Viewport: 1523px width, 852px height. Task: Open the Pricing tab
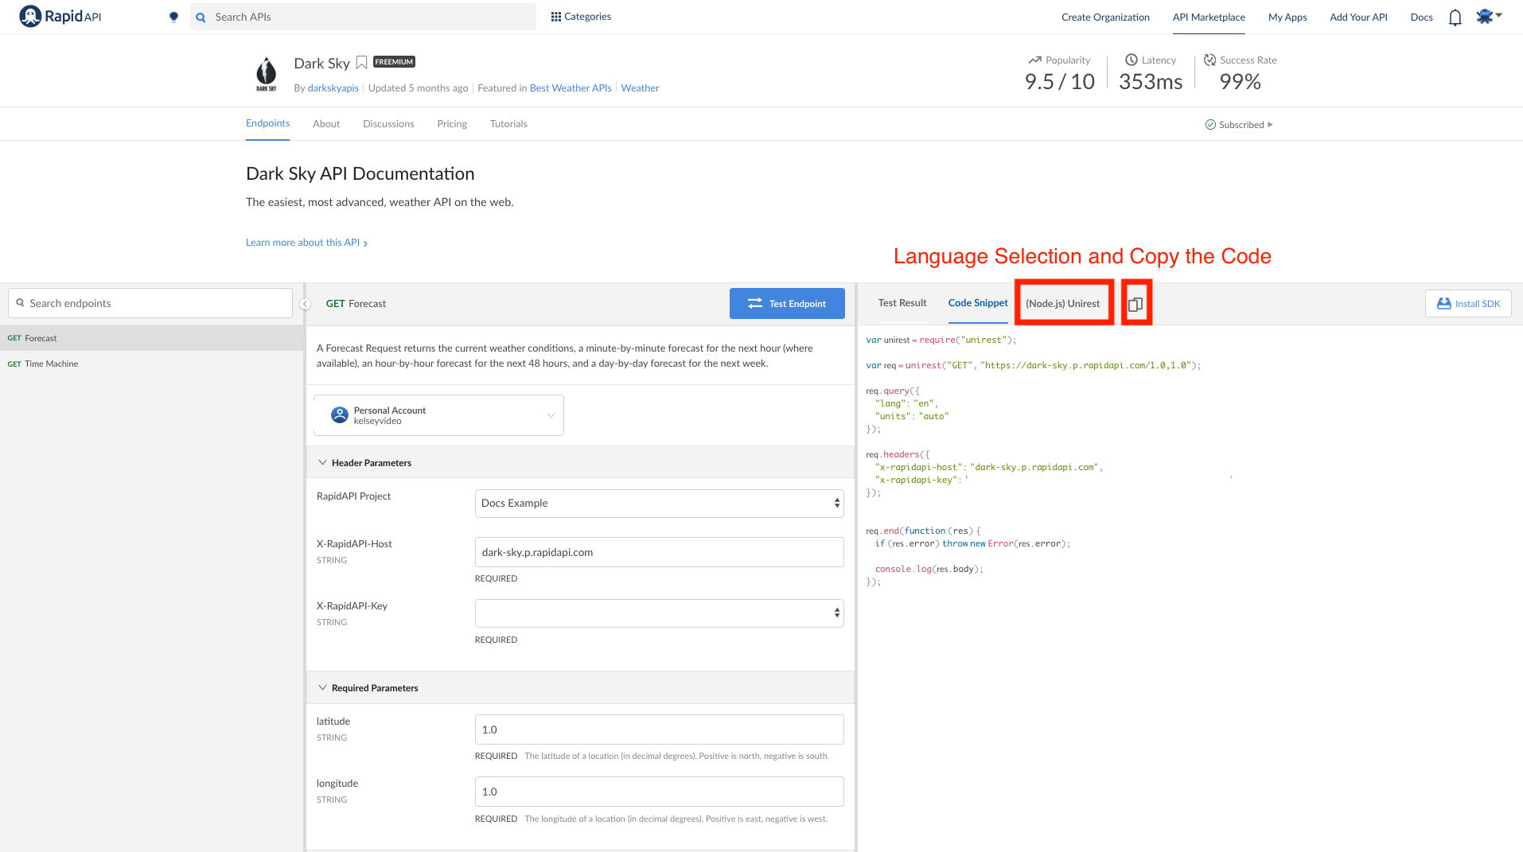point(452,124)
